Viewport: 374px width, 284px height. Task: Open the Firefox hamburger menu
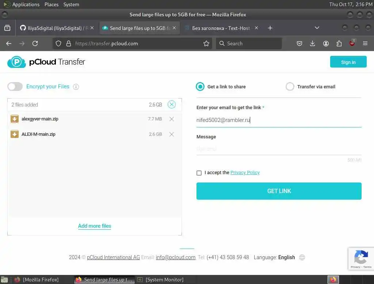[x=365, y=43]
